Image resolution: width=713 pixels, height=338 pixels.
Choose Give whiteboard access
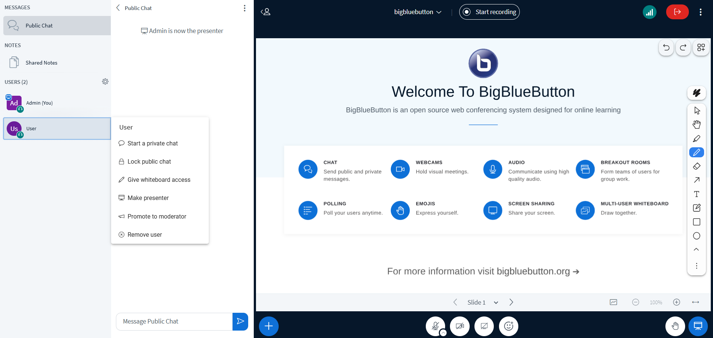pyautogui.click(x=160, y=180)
